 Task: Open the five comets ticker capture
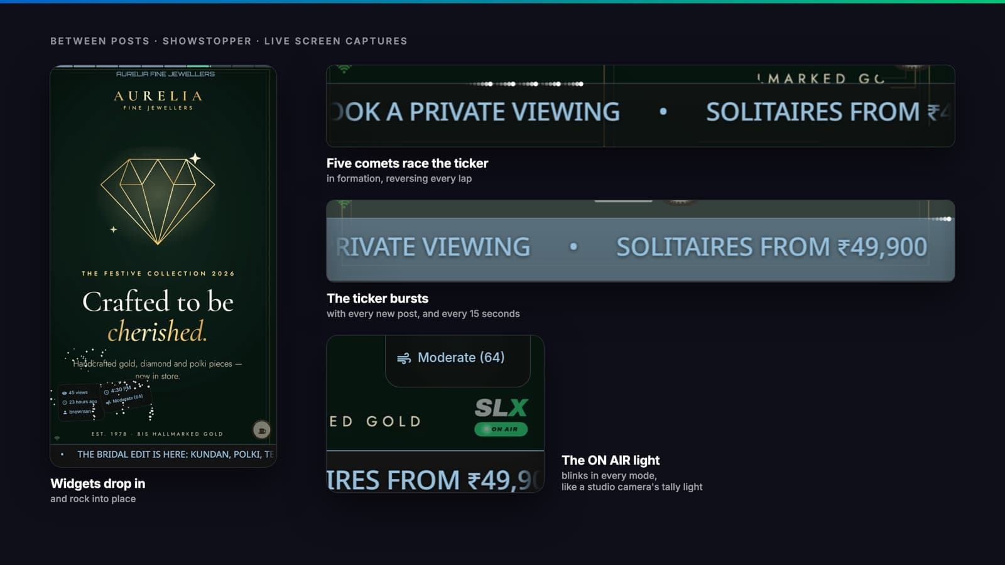[641, 106]
